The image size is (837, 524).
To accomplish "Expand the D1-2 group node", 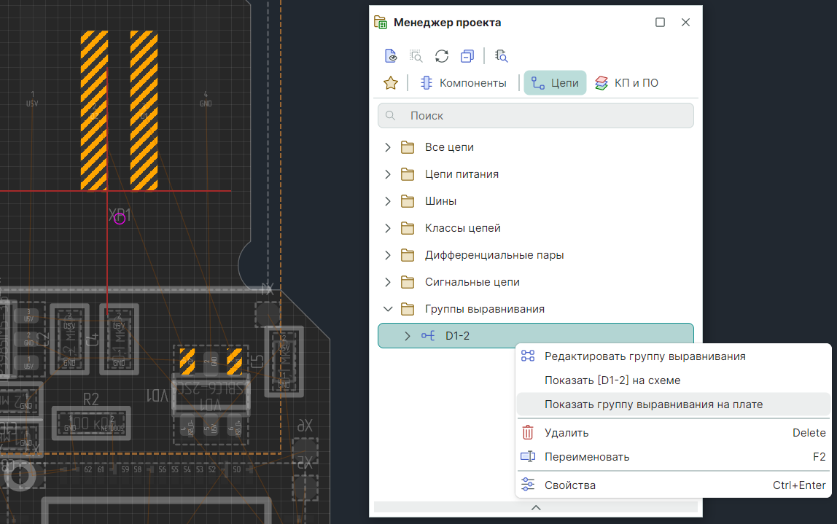I will (x=408, y=336).
